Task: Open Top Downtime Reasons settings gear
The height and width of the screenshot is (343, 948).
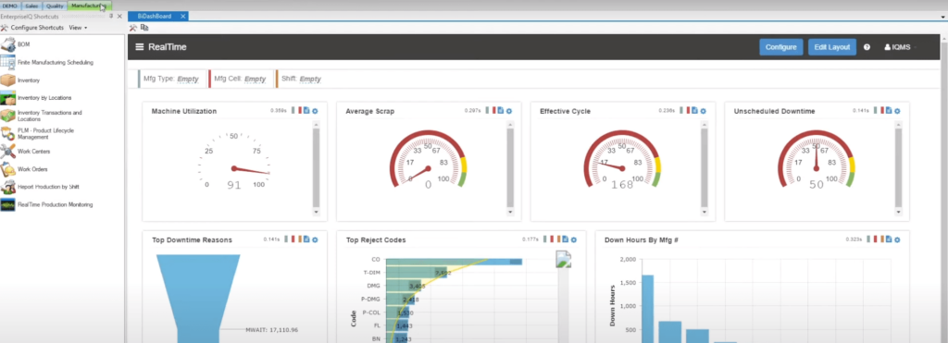Action: (315, 239)
